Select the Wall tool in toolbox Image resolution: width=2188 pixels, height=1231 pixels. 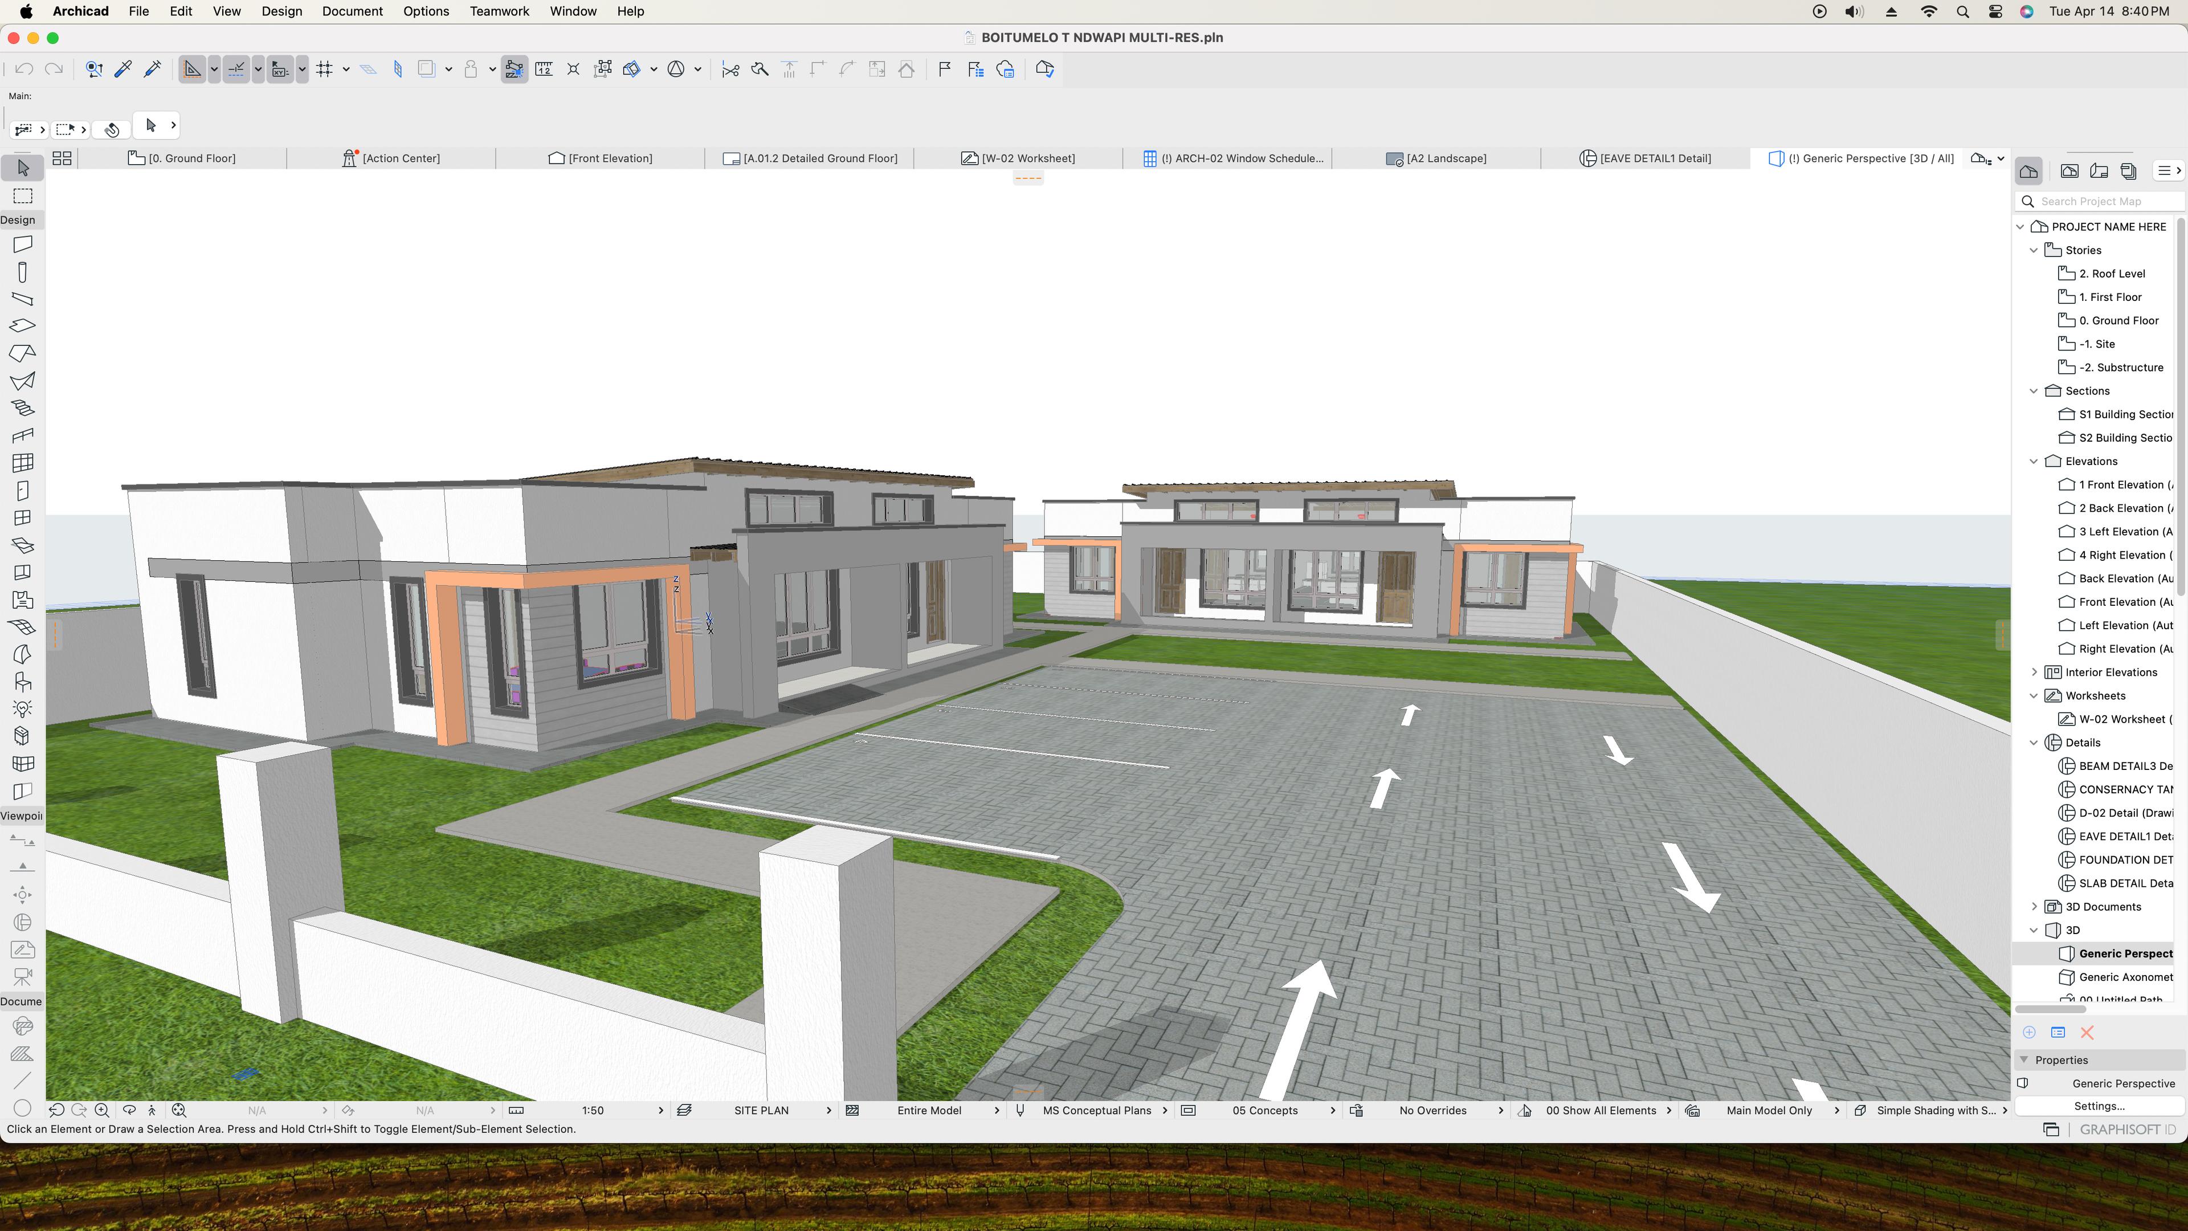tap(23, 244)
